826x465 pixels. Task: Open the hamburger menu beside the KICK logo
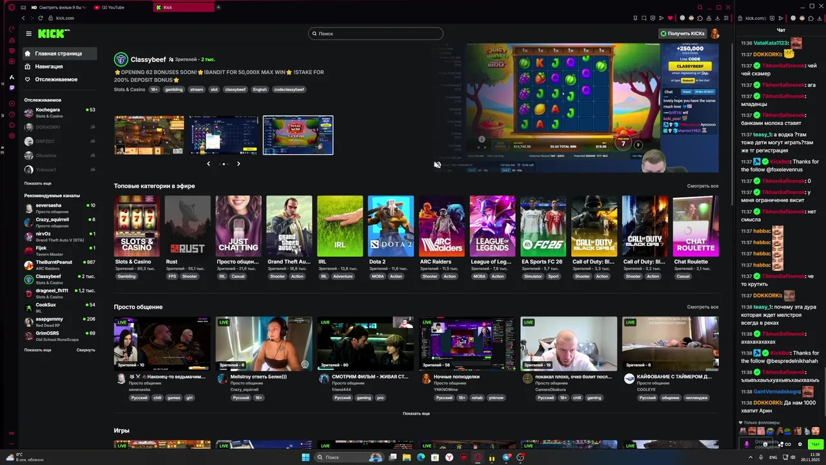pyautogui.click(x=28, y=34)
